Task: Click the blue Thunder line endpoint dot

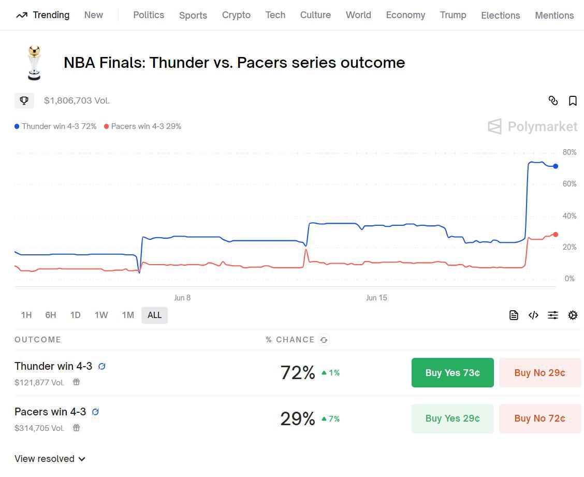Action: coord(556,166)
